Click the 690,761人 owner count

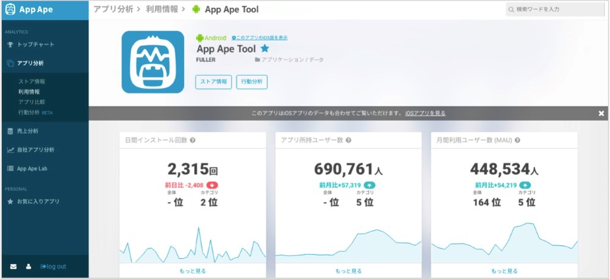[x=348, y=169]
